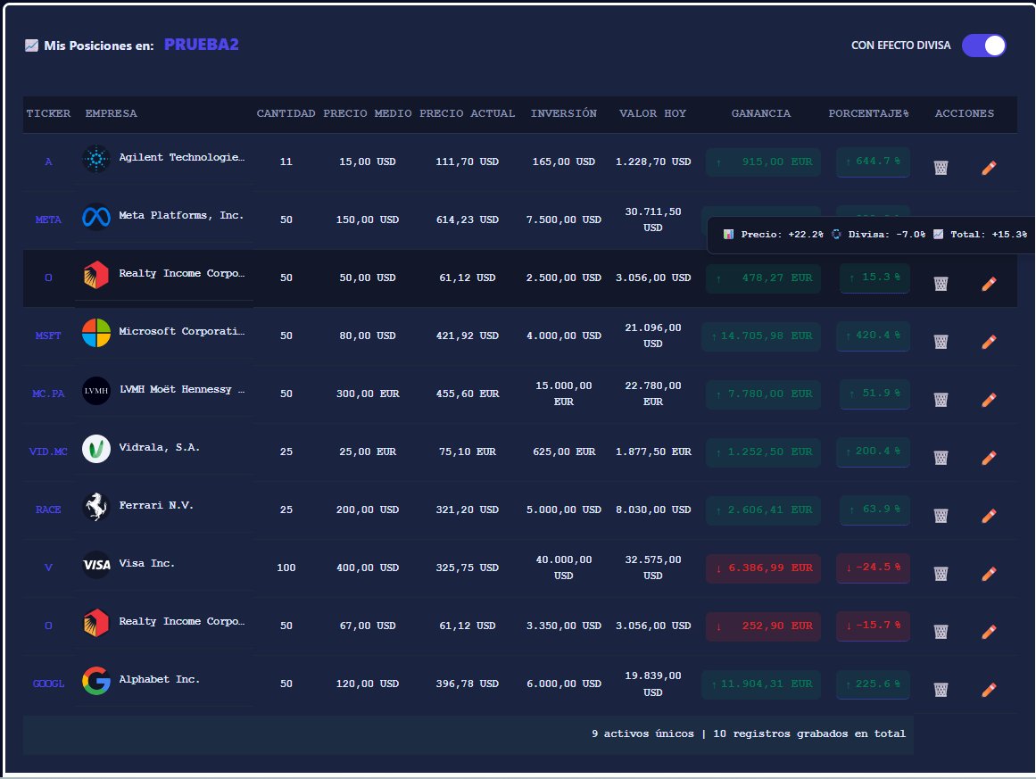
Task: Toggle the CON EFECTO DIVISA switch
Action: click(984, 46)
